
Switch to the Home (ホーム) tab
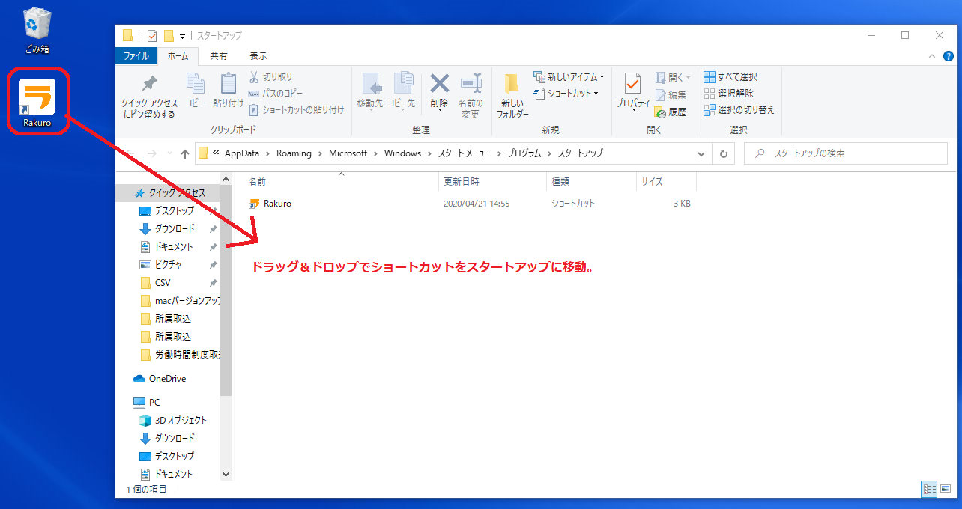click(x=178, y=56)
